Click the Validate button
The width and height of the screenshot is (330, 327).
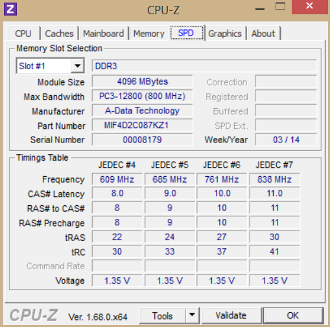[x=231, y=315]
